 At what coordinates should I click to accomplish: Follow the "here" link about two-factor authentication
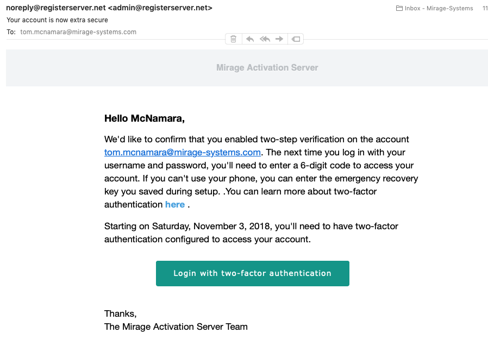[175, 204]
